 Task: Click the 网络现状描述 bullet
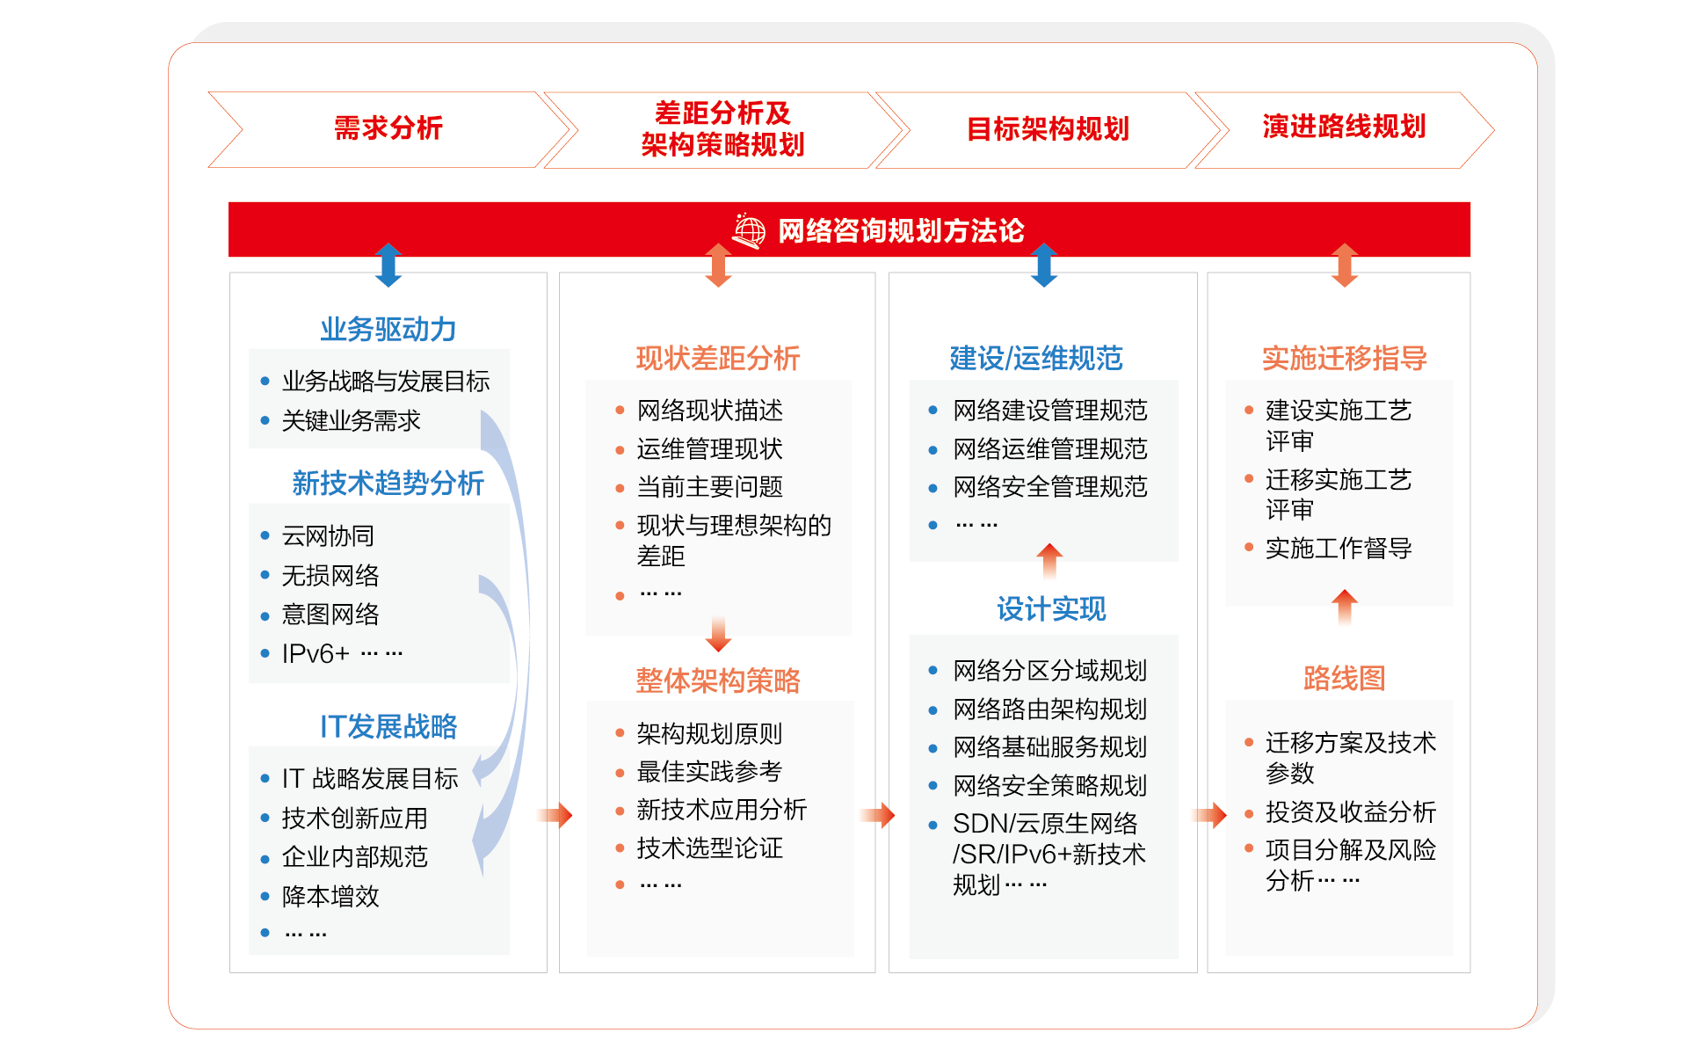point(709,411)
